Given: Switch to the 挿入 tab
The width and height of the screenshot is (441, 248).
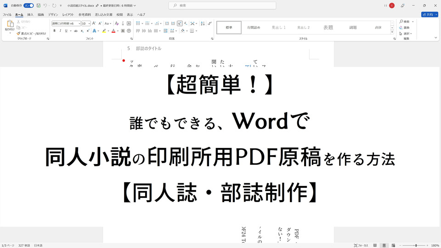Looking at the screenshot, I should [x=30, y=15].
